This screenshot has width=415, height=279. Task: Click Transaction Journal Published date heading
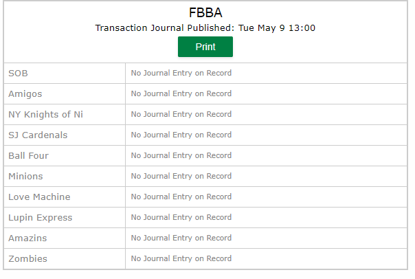pyautogui.click(x=205, y=27)
